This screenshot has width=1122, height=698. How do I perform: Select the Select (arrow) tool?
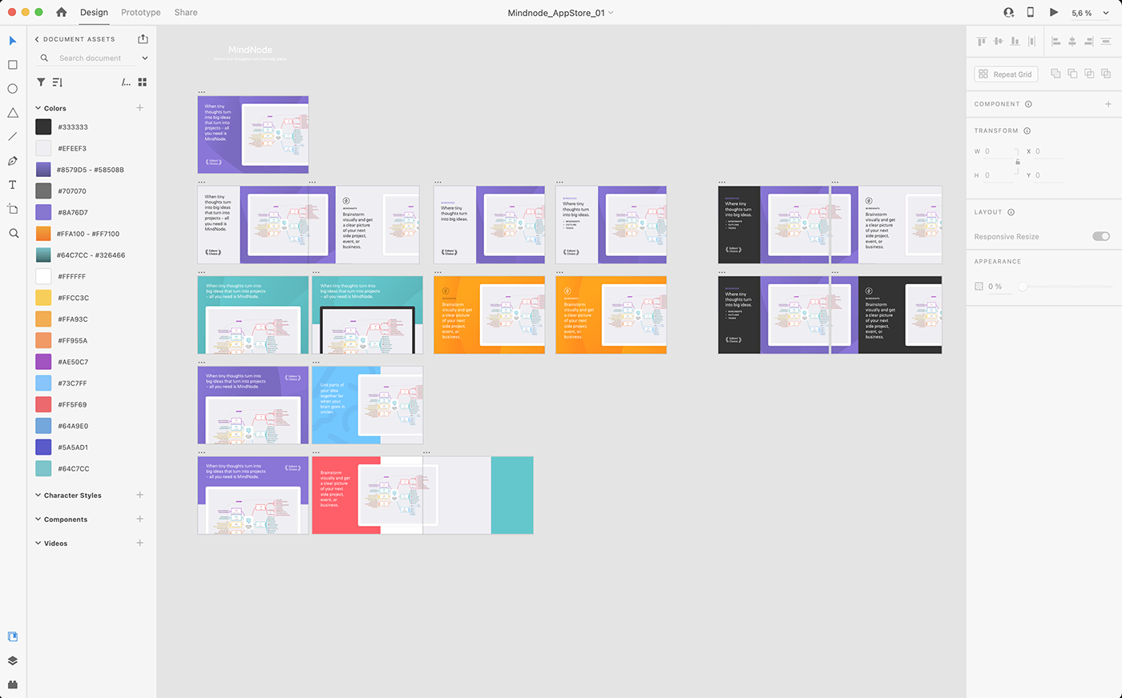click(12, 41)
